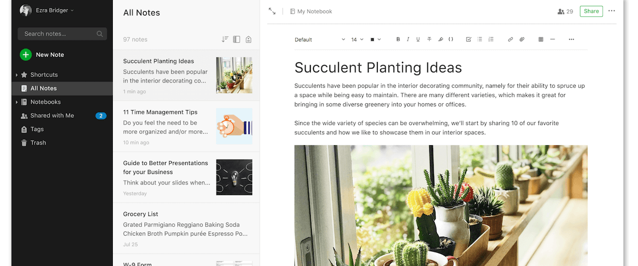Toggle strikethrough formatting
The width and height of the screenshot is (638, 266).
pos(429,39)
